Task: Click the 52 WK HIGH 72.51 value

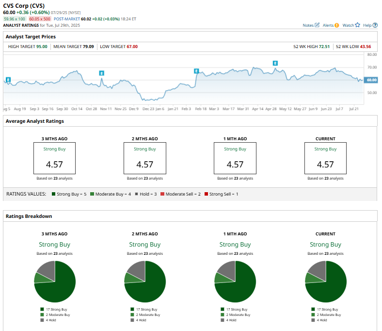Action: tap(324, 47)
